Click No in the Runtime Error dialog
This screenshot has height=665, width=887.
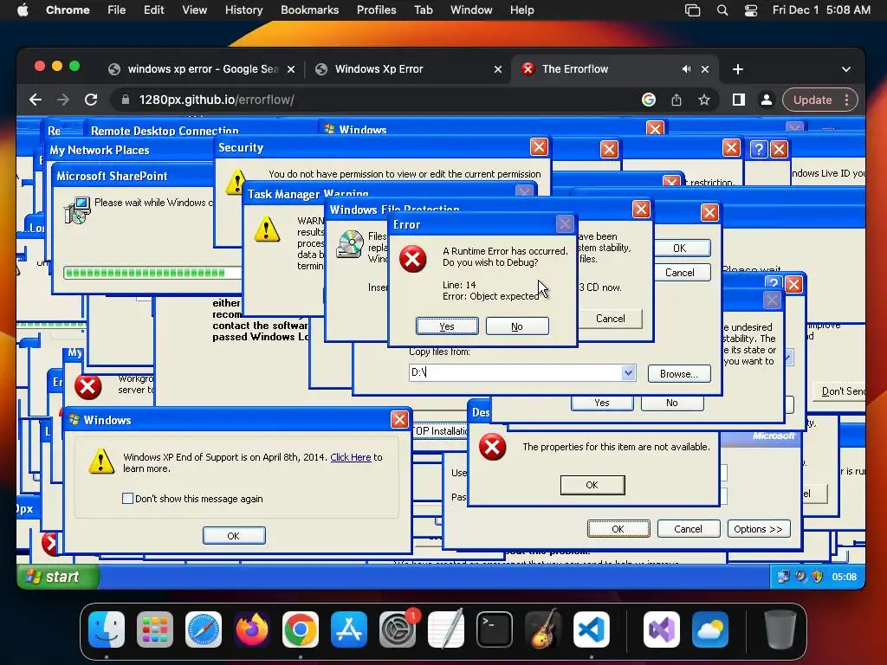pos(517,326)
